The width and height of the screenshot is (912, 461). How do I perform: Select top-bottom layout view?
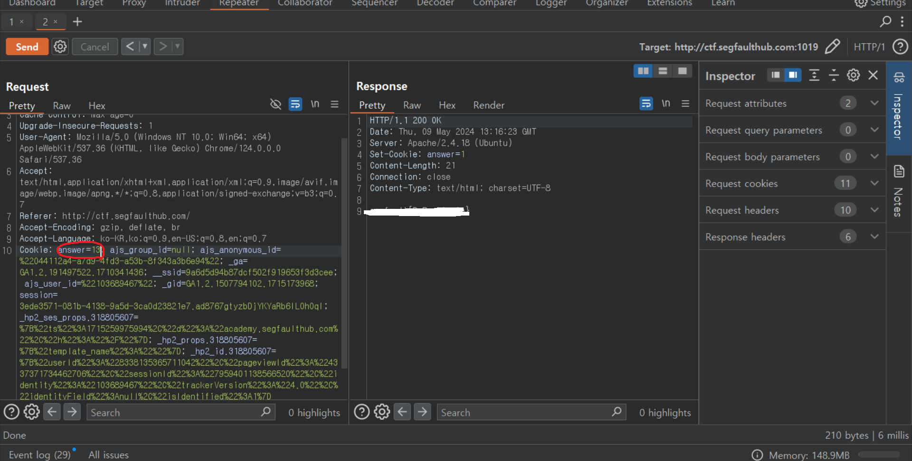(663, 71)
